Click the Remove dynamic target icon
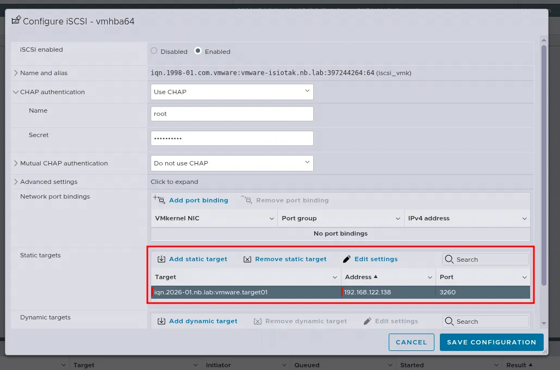Image resolution: width=560 pixels, height=370 pixels. pos(258,322)
